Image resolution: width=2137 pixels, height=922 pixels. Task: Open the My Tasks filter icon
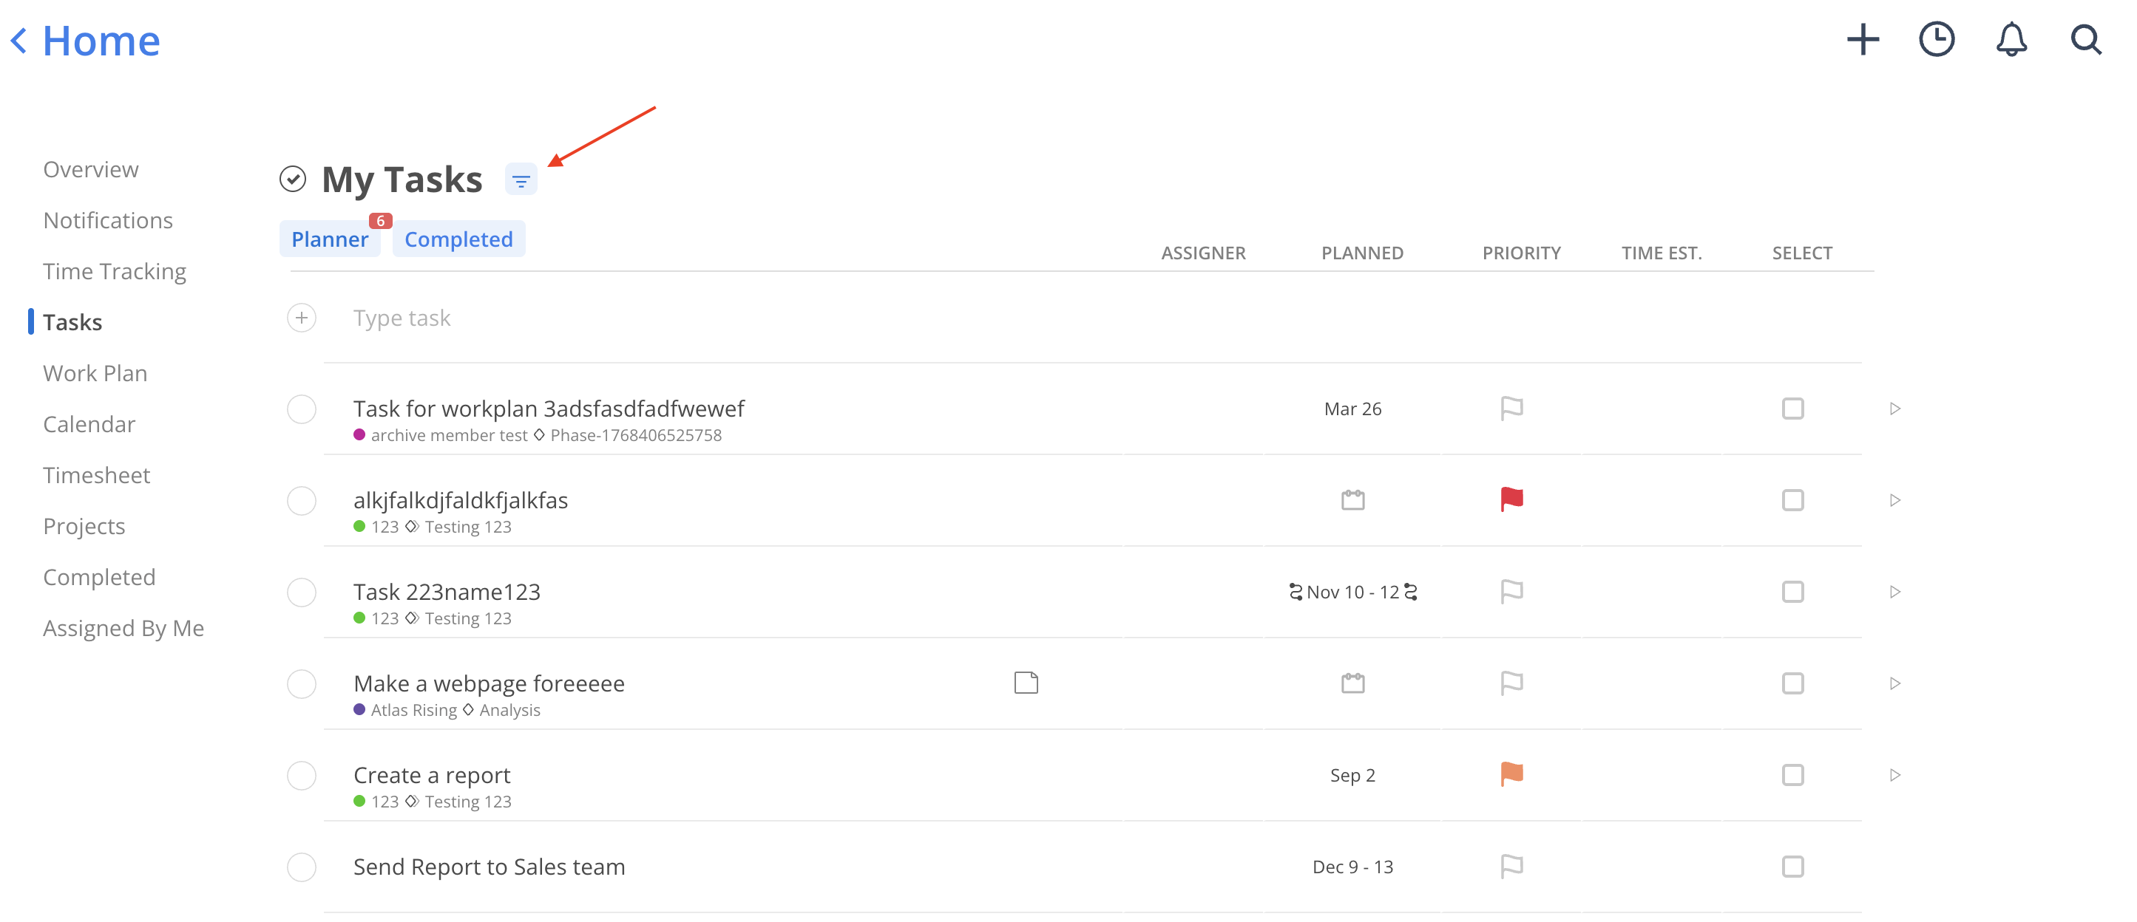pos(521,180)
